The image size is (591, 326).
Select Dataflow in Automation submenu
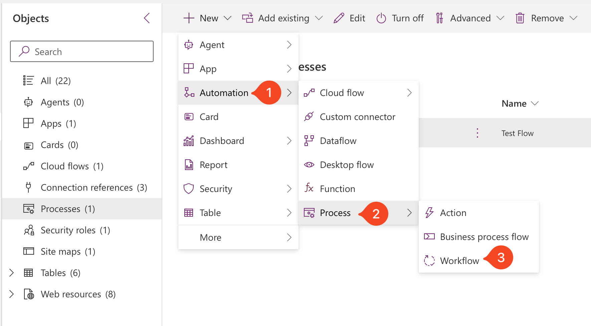[x=359, y=141]
